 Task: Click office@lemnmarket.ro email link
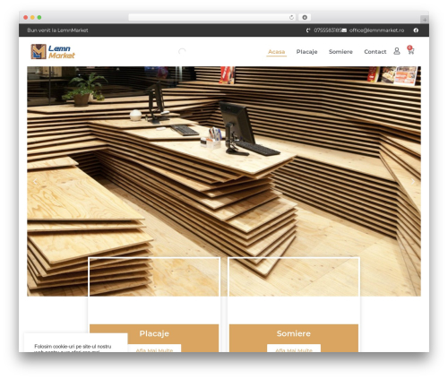click(376, 30)
